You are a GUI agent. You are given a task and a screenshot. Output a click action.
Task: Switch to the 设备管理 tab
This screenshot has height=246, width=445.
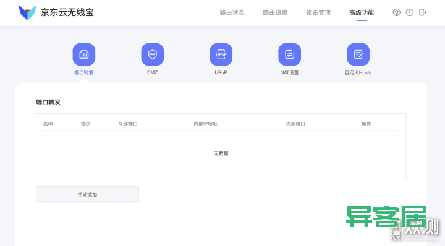318,12
